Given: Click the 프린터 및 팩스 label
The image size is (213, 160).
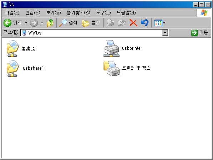Looking at the screenshot, I should coord(136,68).
